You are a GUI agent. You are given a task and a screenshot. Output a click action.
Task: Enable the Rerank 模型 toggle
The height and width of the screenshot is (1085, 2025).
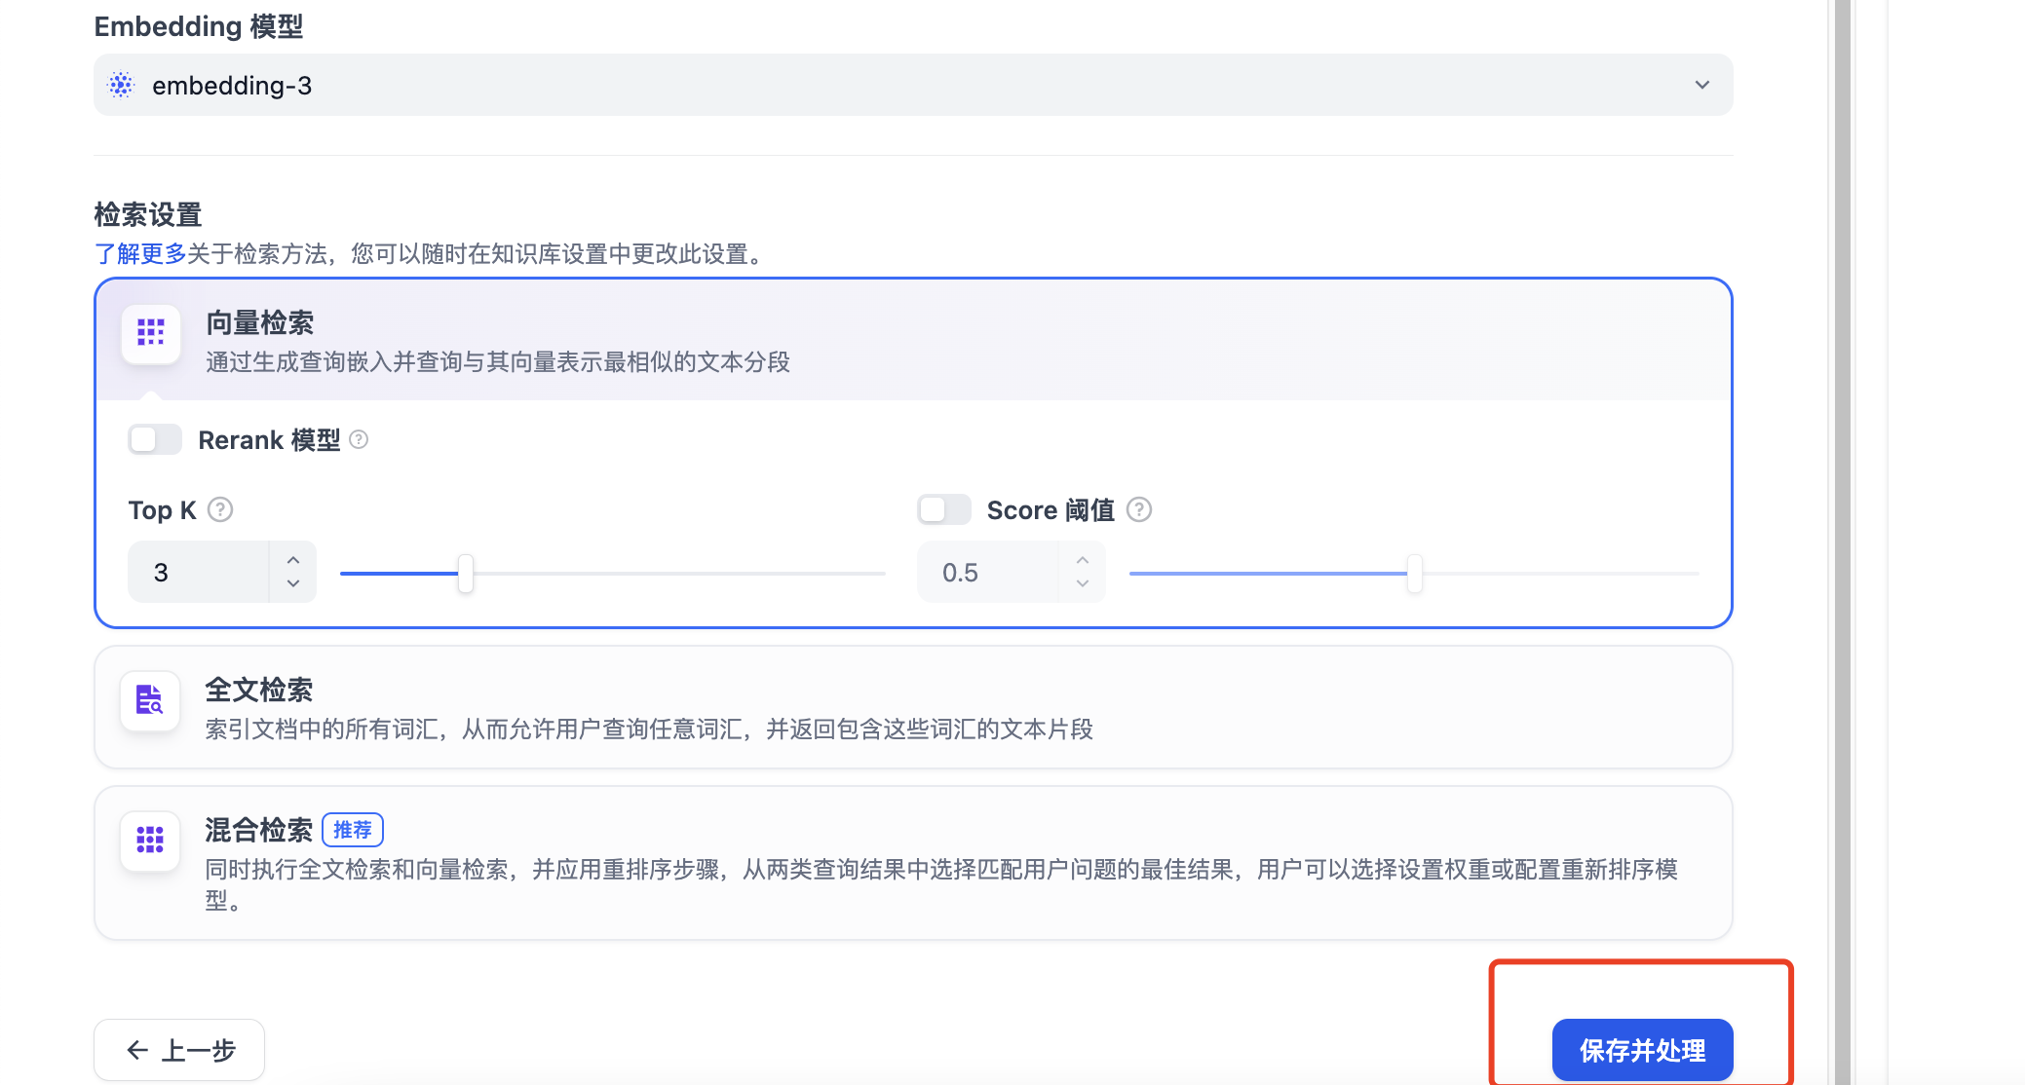pos(155,440)
